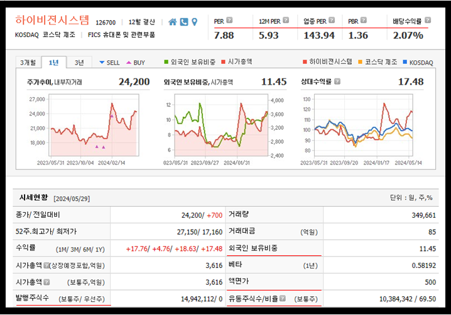The width and height of the screenshot is (451, 315).
Task: Switch chart period to 3개월 tab
Action: click(28, 62)
